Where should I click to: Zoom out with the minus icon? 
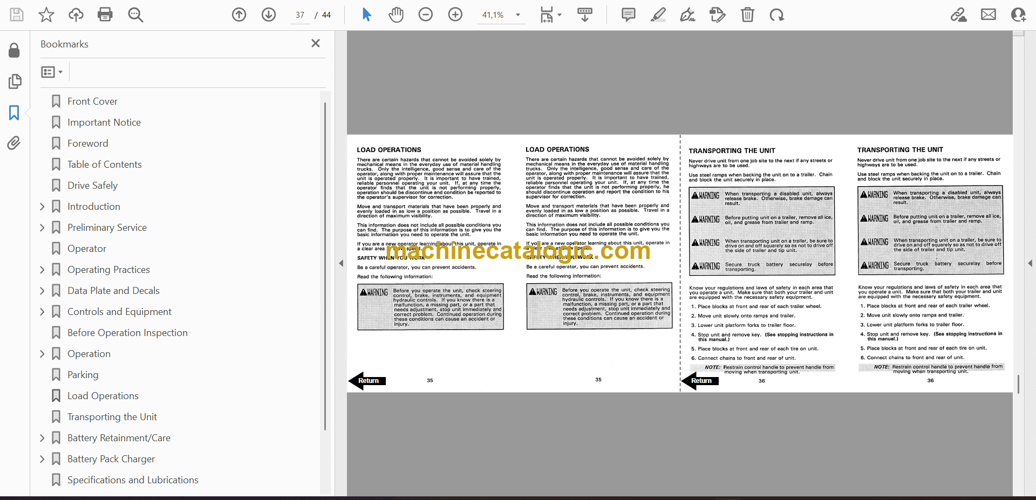pos(426,15)
